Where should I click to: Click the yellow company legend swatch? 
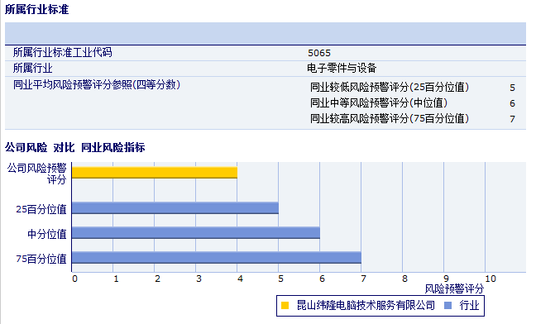pyautogui.click(x=285, y=305)
